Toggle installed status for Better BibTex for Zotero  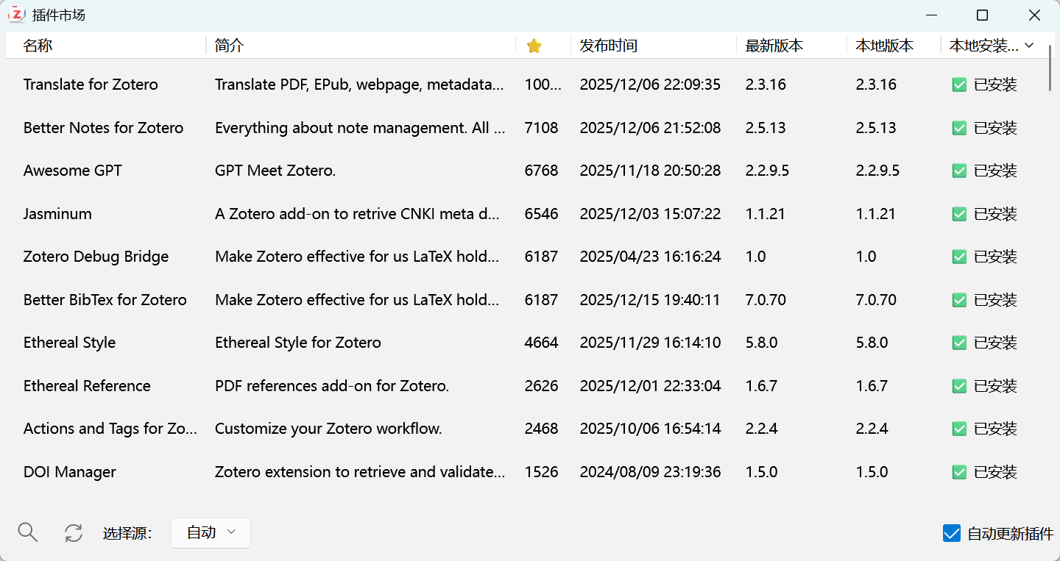tap(959, 300)
